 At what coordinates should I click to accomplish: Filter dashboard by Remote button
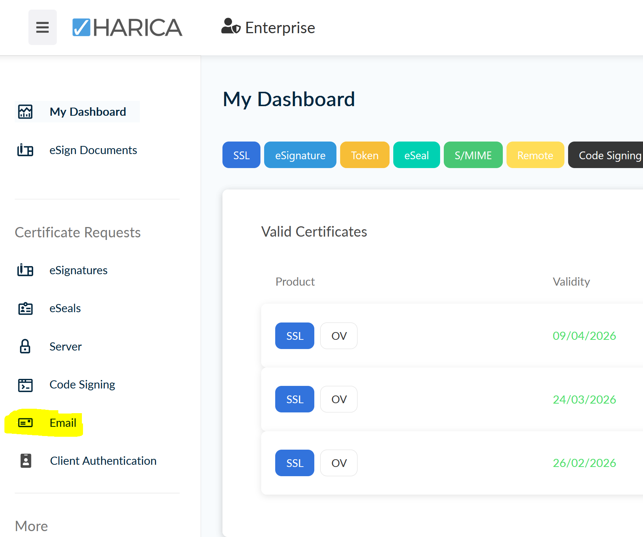[535, 155]
